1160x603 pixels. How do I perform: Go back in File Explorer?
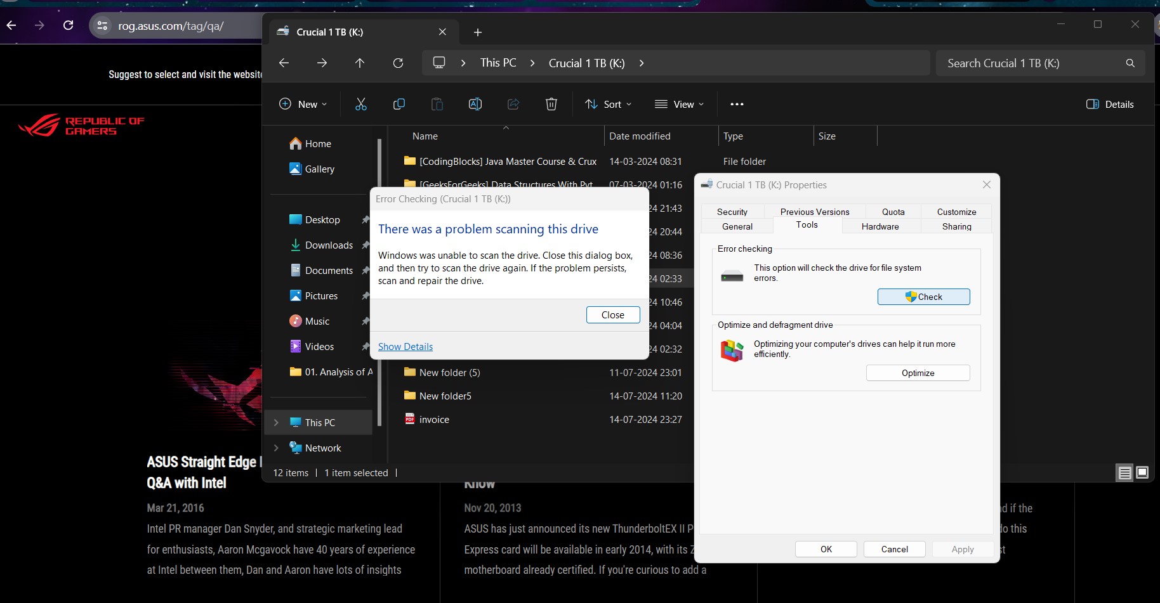click(x=284, y=63)
